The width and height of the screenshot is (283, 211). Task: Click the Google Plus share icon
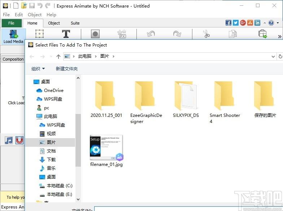click(x=243, y=23)
